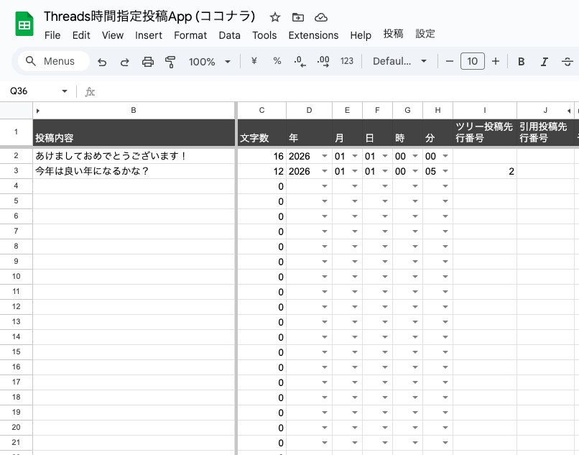Toggle strikethrough formatting
This screenshot has height=455, width=579.
pos(568,62)
